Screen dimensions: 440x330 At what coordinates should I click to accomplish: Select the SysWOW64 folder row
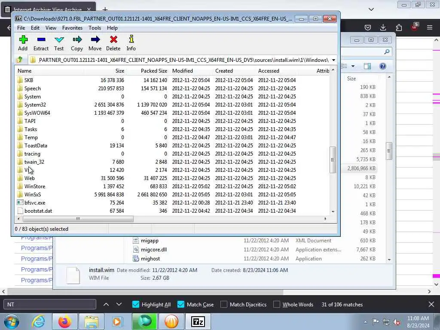pos(173,113)
